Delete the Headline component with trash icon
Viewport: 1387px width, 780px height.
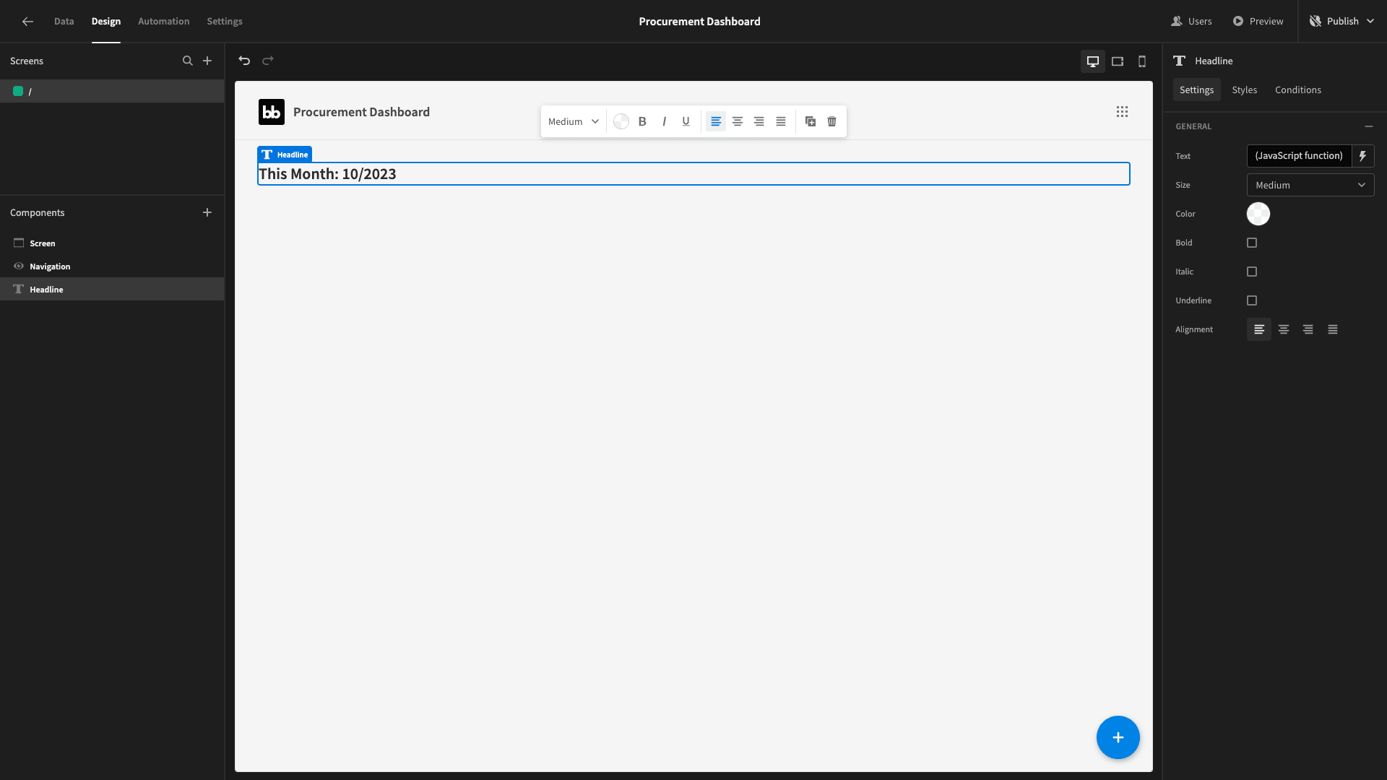point(832,121)
